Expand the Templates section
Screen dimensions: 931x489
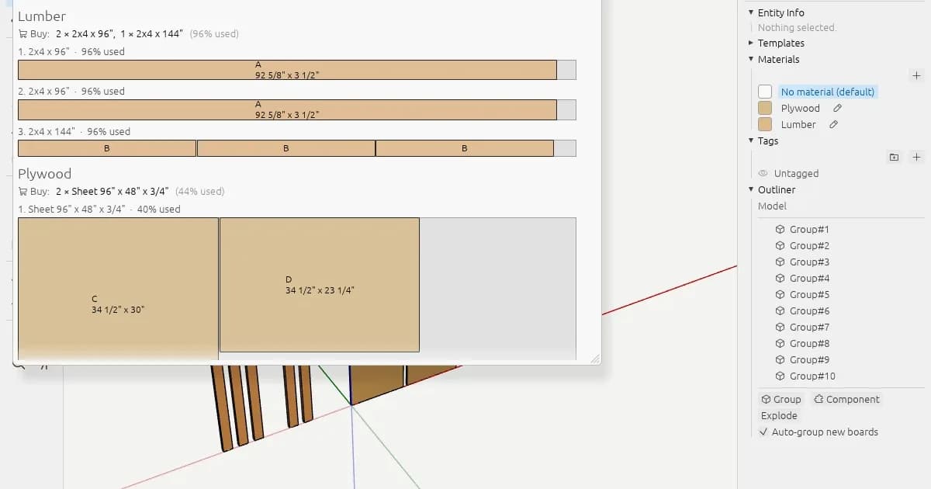click(751, 43)
